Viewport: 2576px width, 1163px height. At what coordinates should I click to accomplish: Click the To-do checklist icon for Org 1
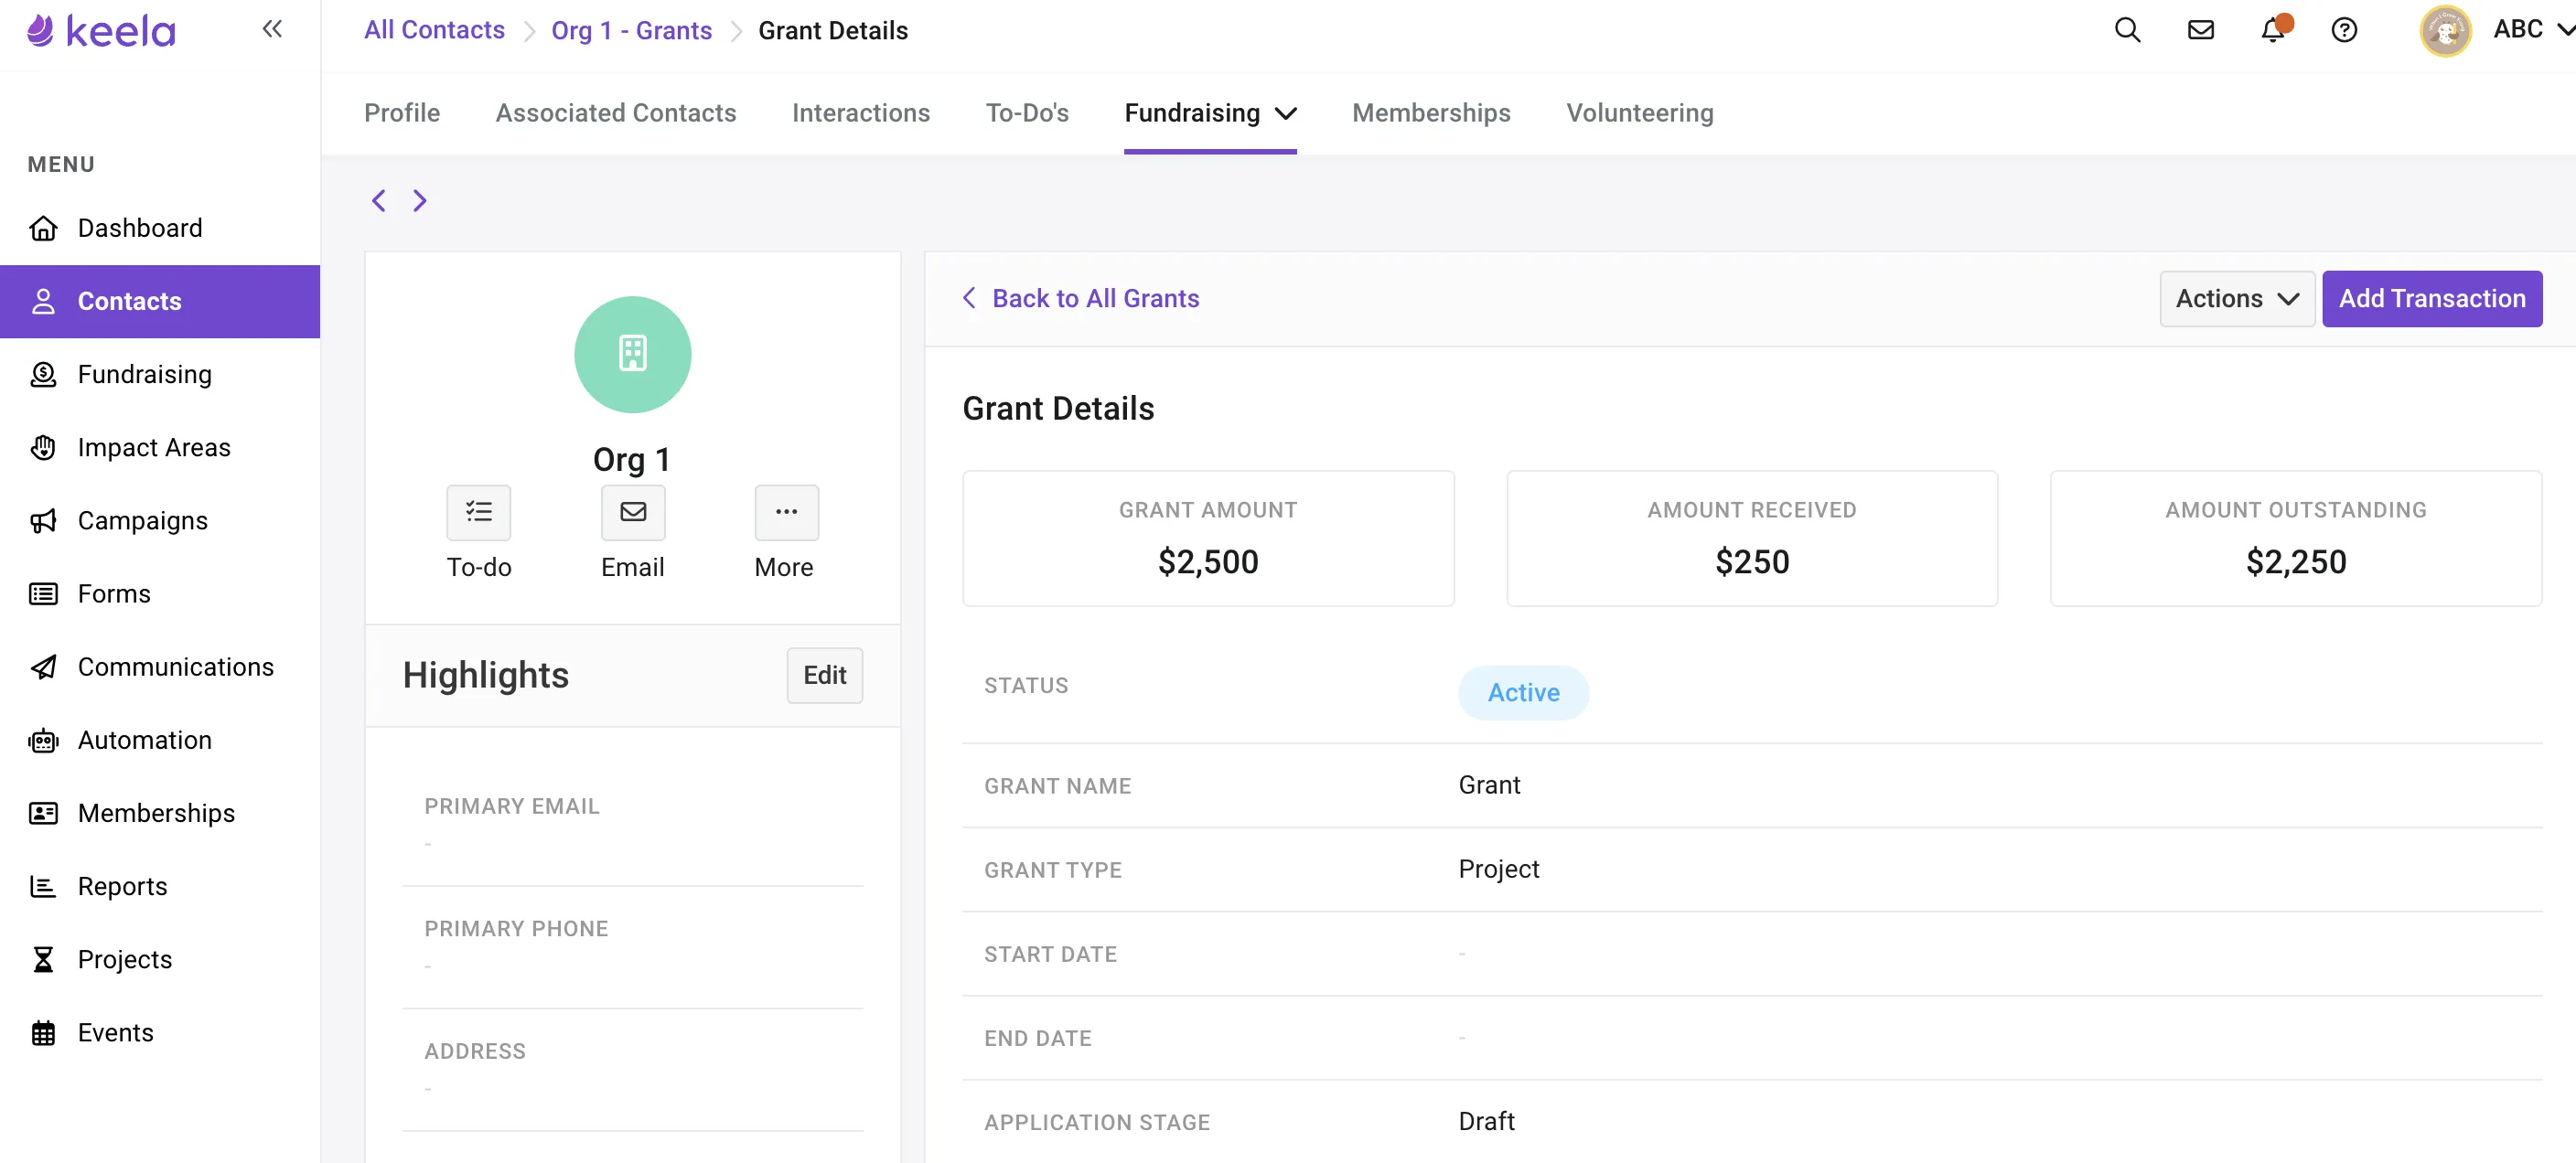coord(478,513)
